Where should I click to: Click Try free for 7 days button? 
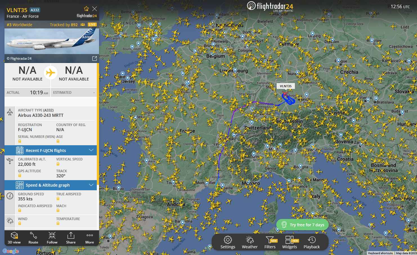[x=302, y=225]
